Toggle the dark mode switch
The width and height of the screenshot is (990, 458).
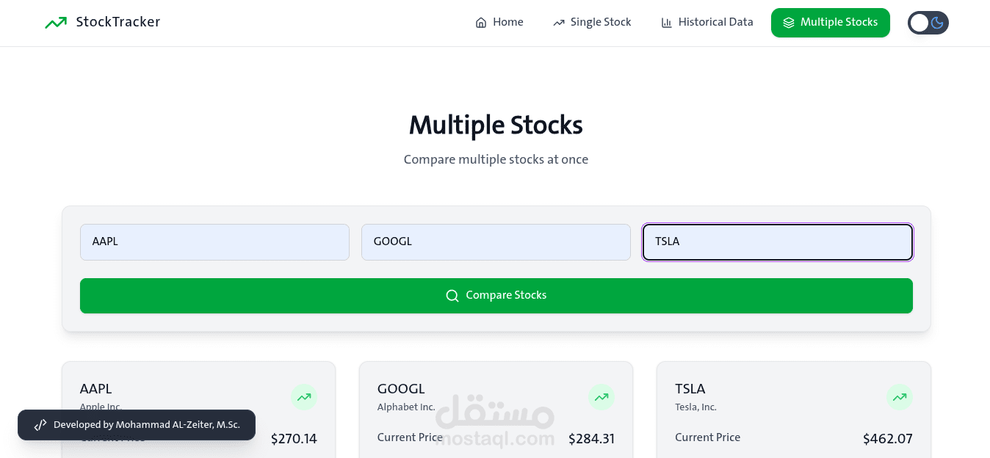pyautogui.click(x=928, y=23)
